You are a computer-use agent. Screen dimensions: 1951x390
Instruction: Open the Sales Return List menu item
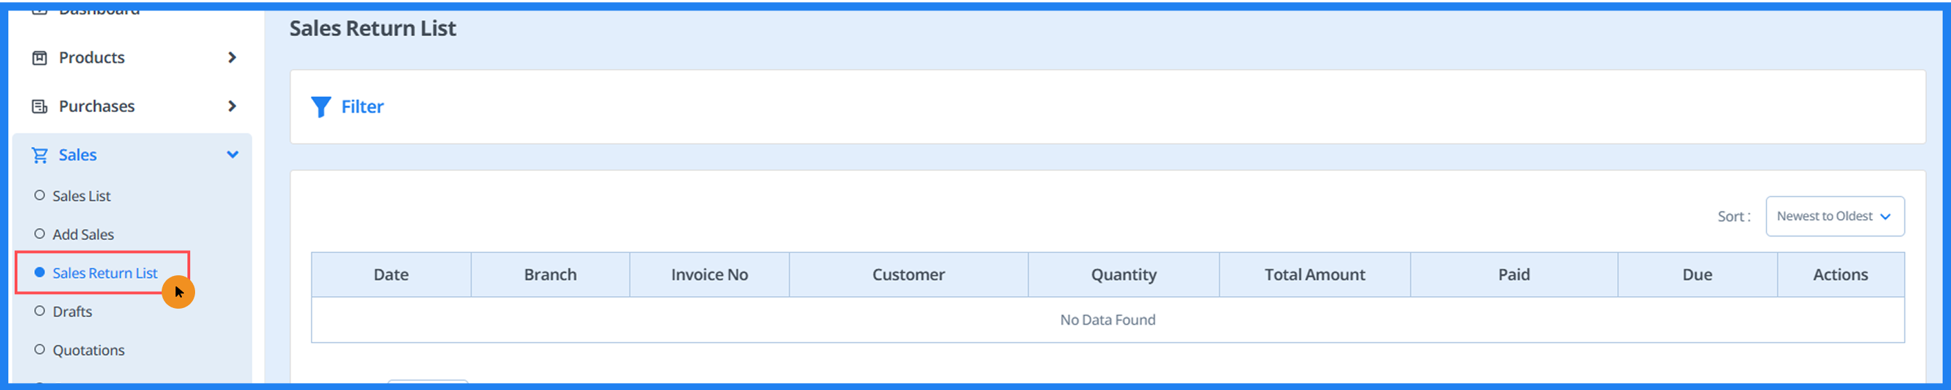coord(105,274)
